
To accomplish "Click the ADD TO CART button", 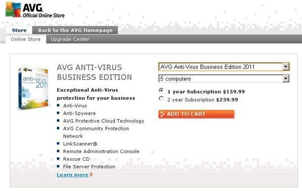I will [196, 114].
